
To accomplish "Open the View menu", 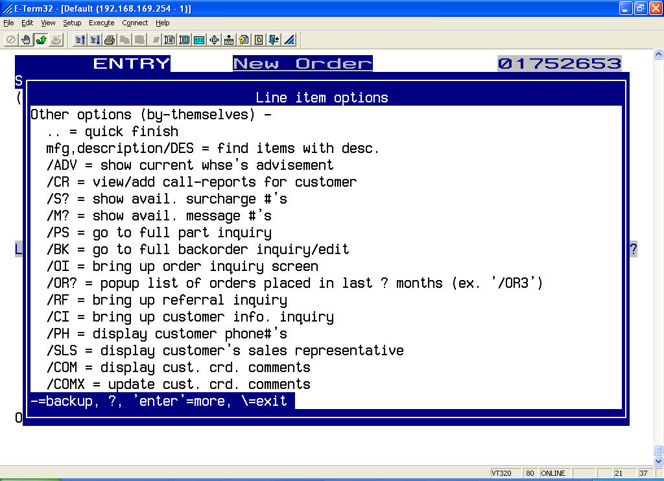I will (x=48, y=23).
